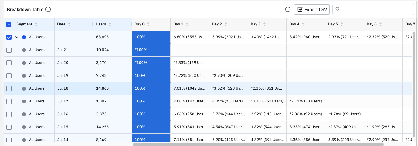Click the sort icon on Day 3 column
This screenshot has height=146, width=418.
[x=264, y=24]
